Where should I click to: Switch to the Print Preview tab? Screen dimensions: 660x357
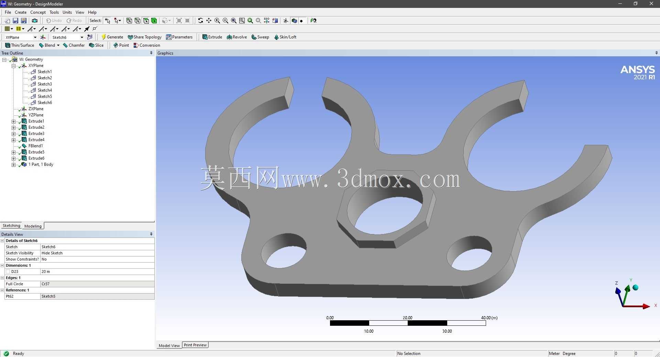point(195,345)
